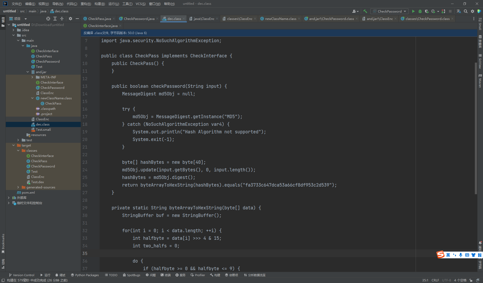Collapse the newClassName.class node

tap(32, 98)
